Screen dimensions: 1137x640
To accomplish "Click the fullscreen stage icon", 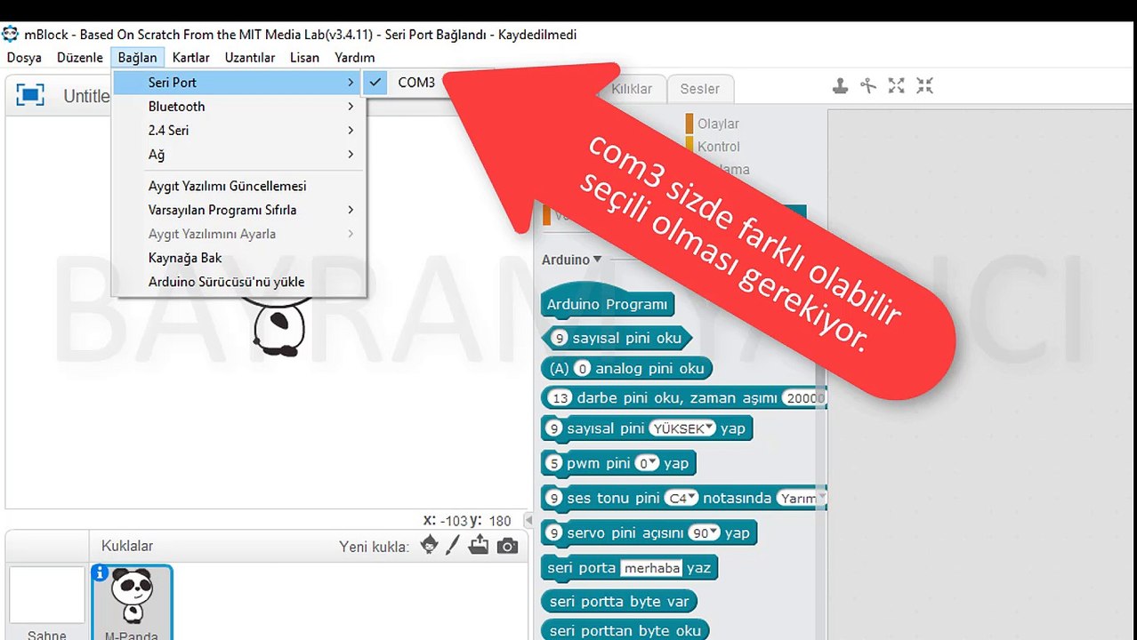I will click(30, 95).
